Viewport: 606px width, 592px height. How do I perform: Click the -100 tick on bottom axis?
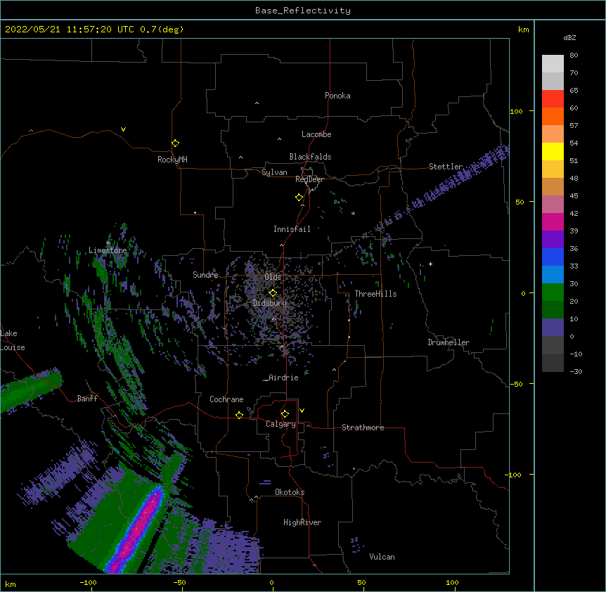tap(89, 582)
